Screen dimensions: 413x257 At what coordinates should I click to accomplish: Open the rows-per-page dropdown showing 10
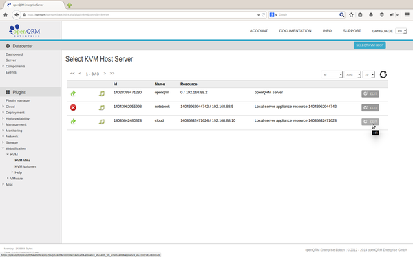368,74
